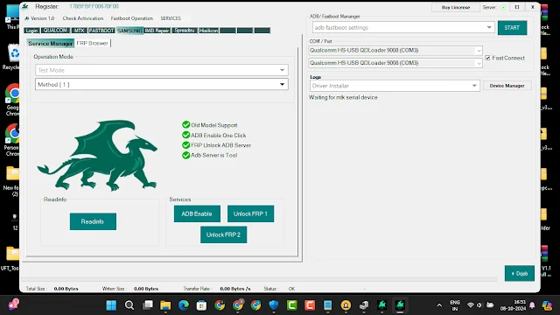560x315 pixels.
Task: Toggle the Fast Connect checkbox
Action: pyautogui.click(x=487, y=58)
